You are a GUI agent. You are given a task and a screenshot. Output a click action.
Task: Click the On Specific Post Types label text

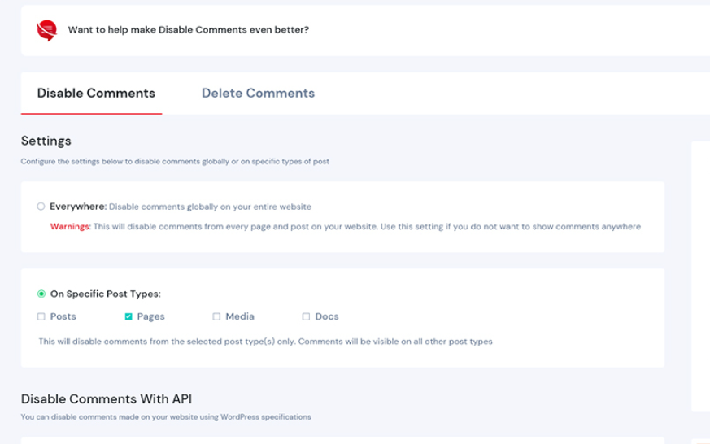(105, 294)
